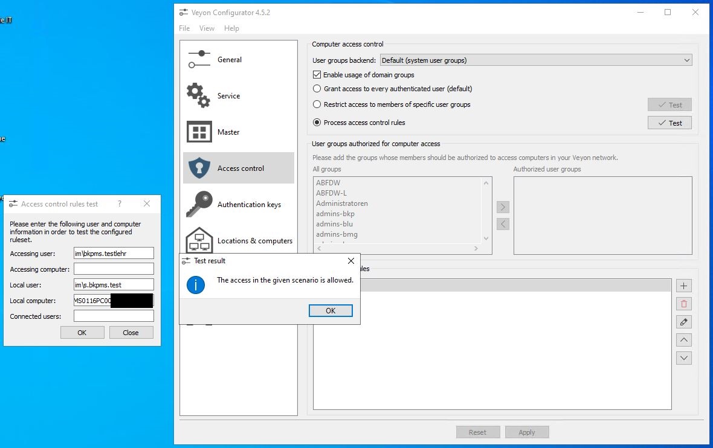Click the delete rule trash icon
The height and width of the screenshot is (448, 713).
tap(683, 303)
